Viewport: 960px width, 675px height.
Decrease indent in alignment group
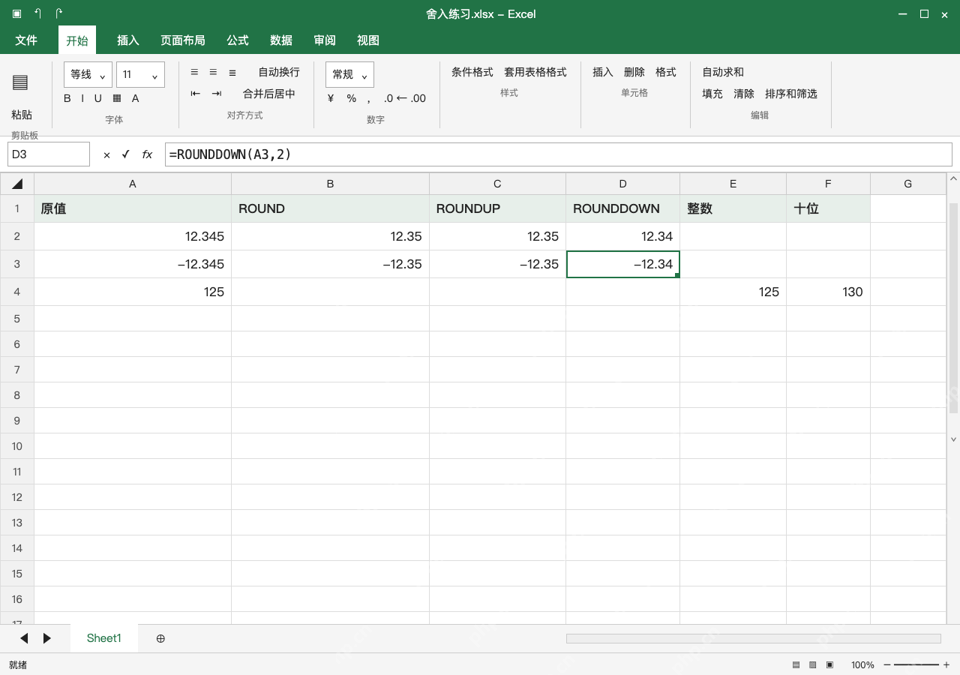(x=196, y=94)
